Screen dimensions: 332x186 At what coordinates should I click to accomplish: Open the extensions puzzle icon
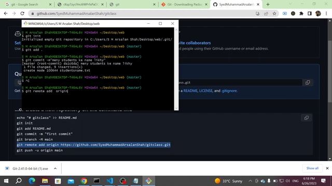coord(301,13)
